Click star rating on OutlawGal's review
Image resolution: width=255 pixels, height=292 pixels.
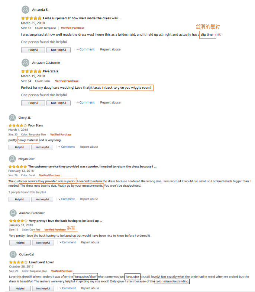18,262
